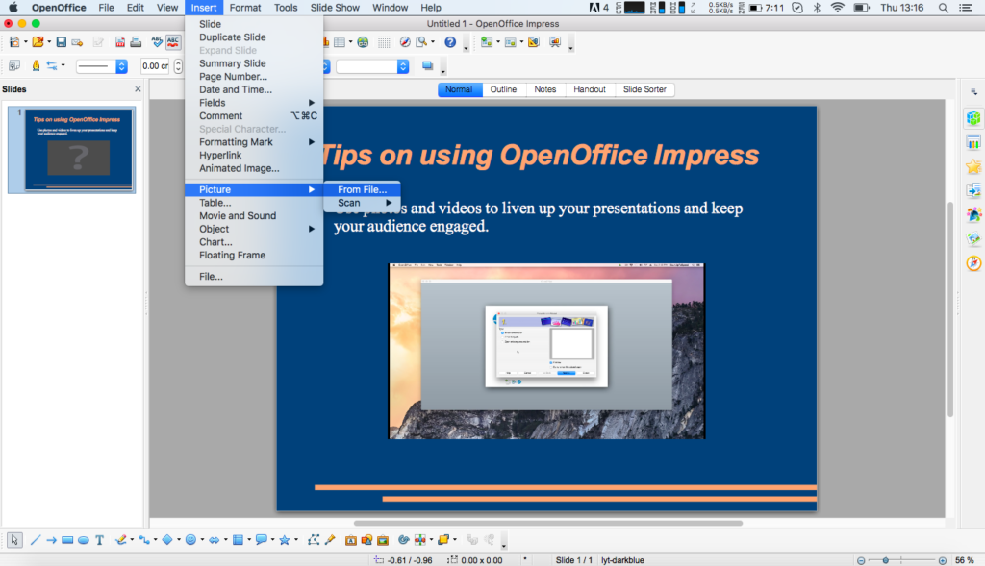985x566 pixels.
Task: Select Movie and Sound menu item
Action: 238,216
